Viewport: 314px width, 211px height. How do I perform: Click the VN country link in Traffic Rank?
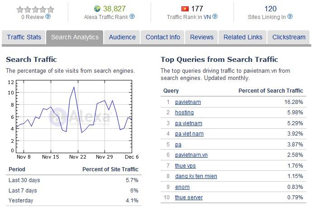tap(207, 17)
